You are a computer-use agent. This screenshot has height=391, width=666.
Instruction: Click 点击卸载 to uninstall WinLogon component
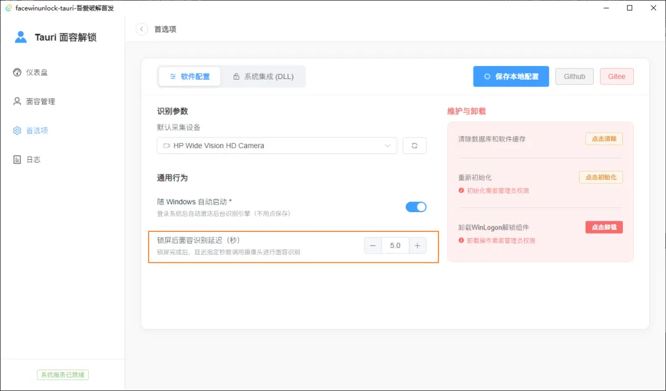604,227
